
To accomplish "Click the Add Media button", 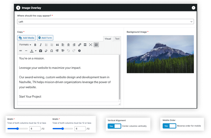I will click(x=27, y=38).
